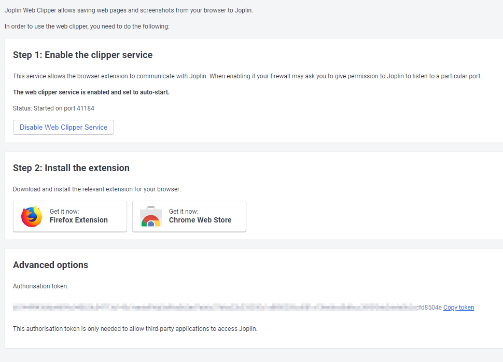Click the status line showing port 41184
Viewport: 503px width, 362px height.
point(54,108)
